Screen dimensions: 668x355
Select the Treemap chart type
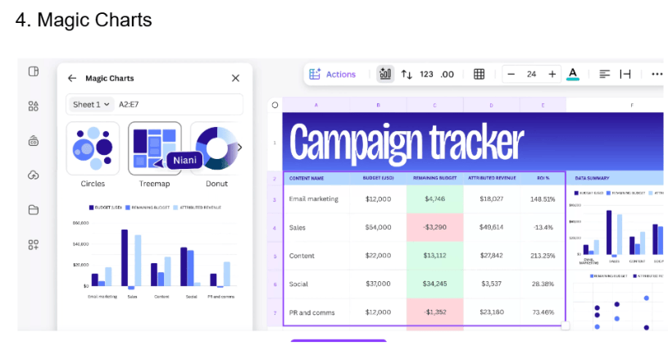[155, 148]
